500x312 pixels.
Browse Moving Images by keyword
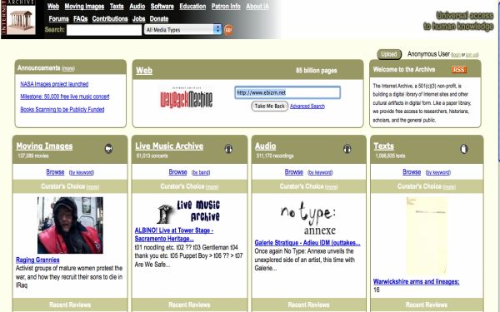click(x=82, y=172)
